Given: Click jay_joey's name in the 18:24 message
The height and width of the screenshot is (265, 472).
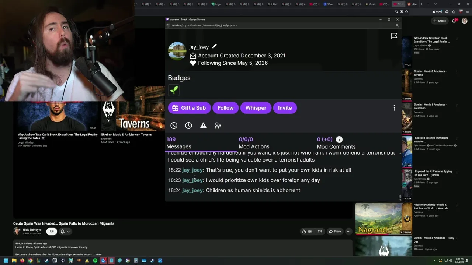Looking at the screenshot, I should pyautogui.click(x=192, y=190).
